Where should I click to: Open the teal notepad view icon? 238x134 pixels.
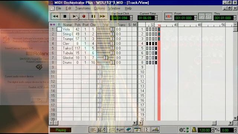pos(129,130)
